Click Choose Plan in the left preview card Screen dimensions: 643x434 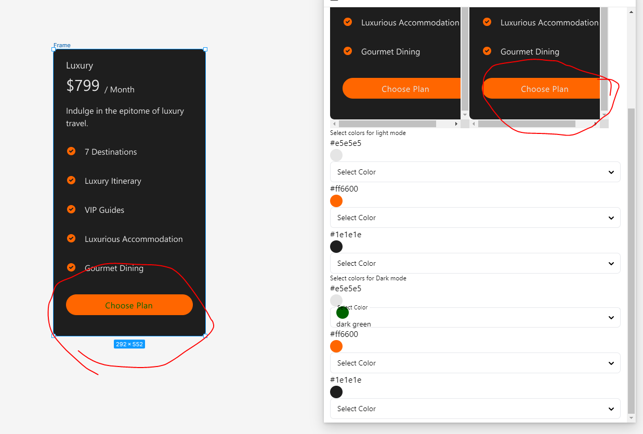tap(401, 88)
